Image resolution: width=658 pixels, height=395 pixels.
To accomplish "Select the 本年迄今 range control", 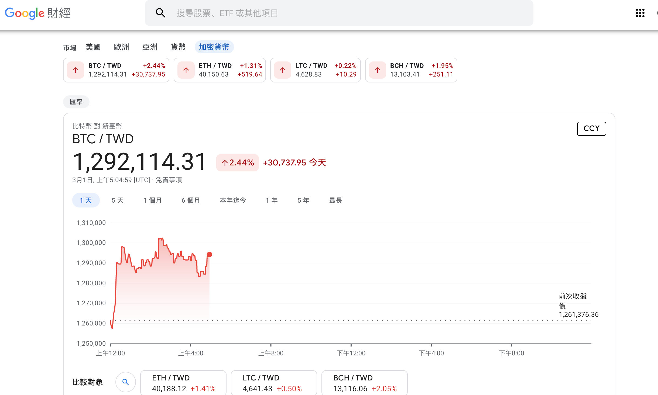I will point(232,200).
